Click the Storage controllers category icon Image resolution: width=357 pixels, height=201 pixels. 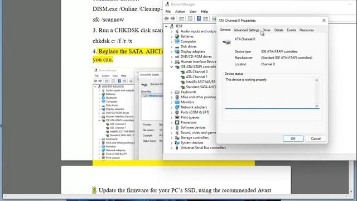pyautogui.click(x=177, y=138)
